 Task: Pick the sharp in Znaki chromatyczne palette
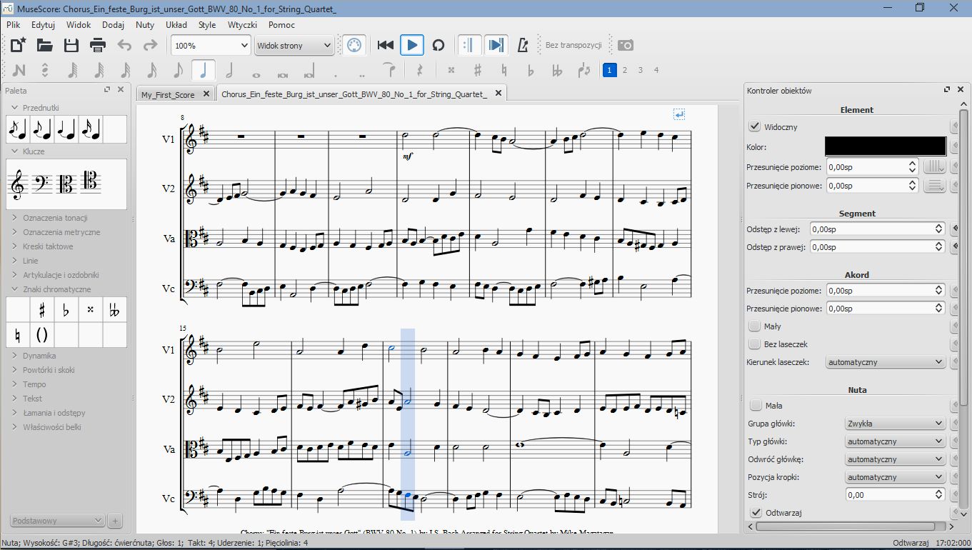tap(42, 310)
